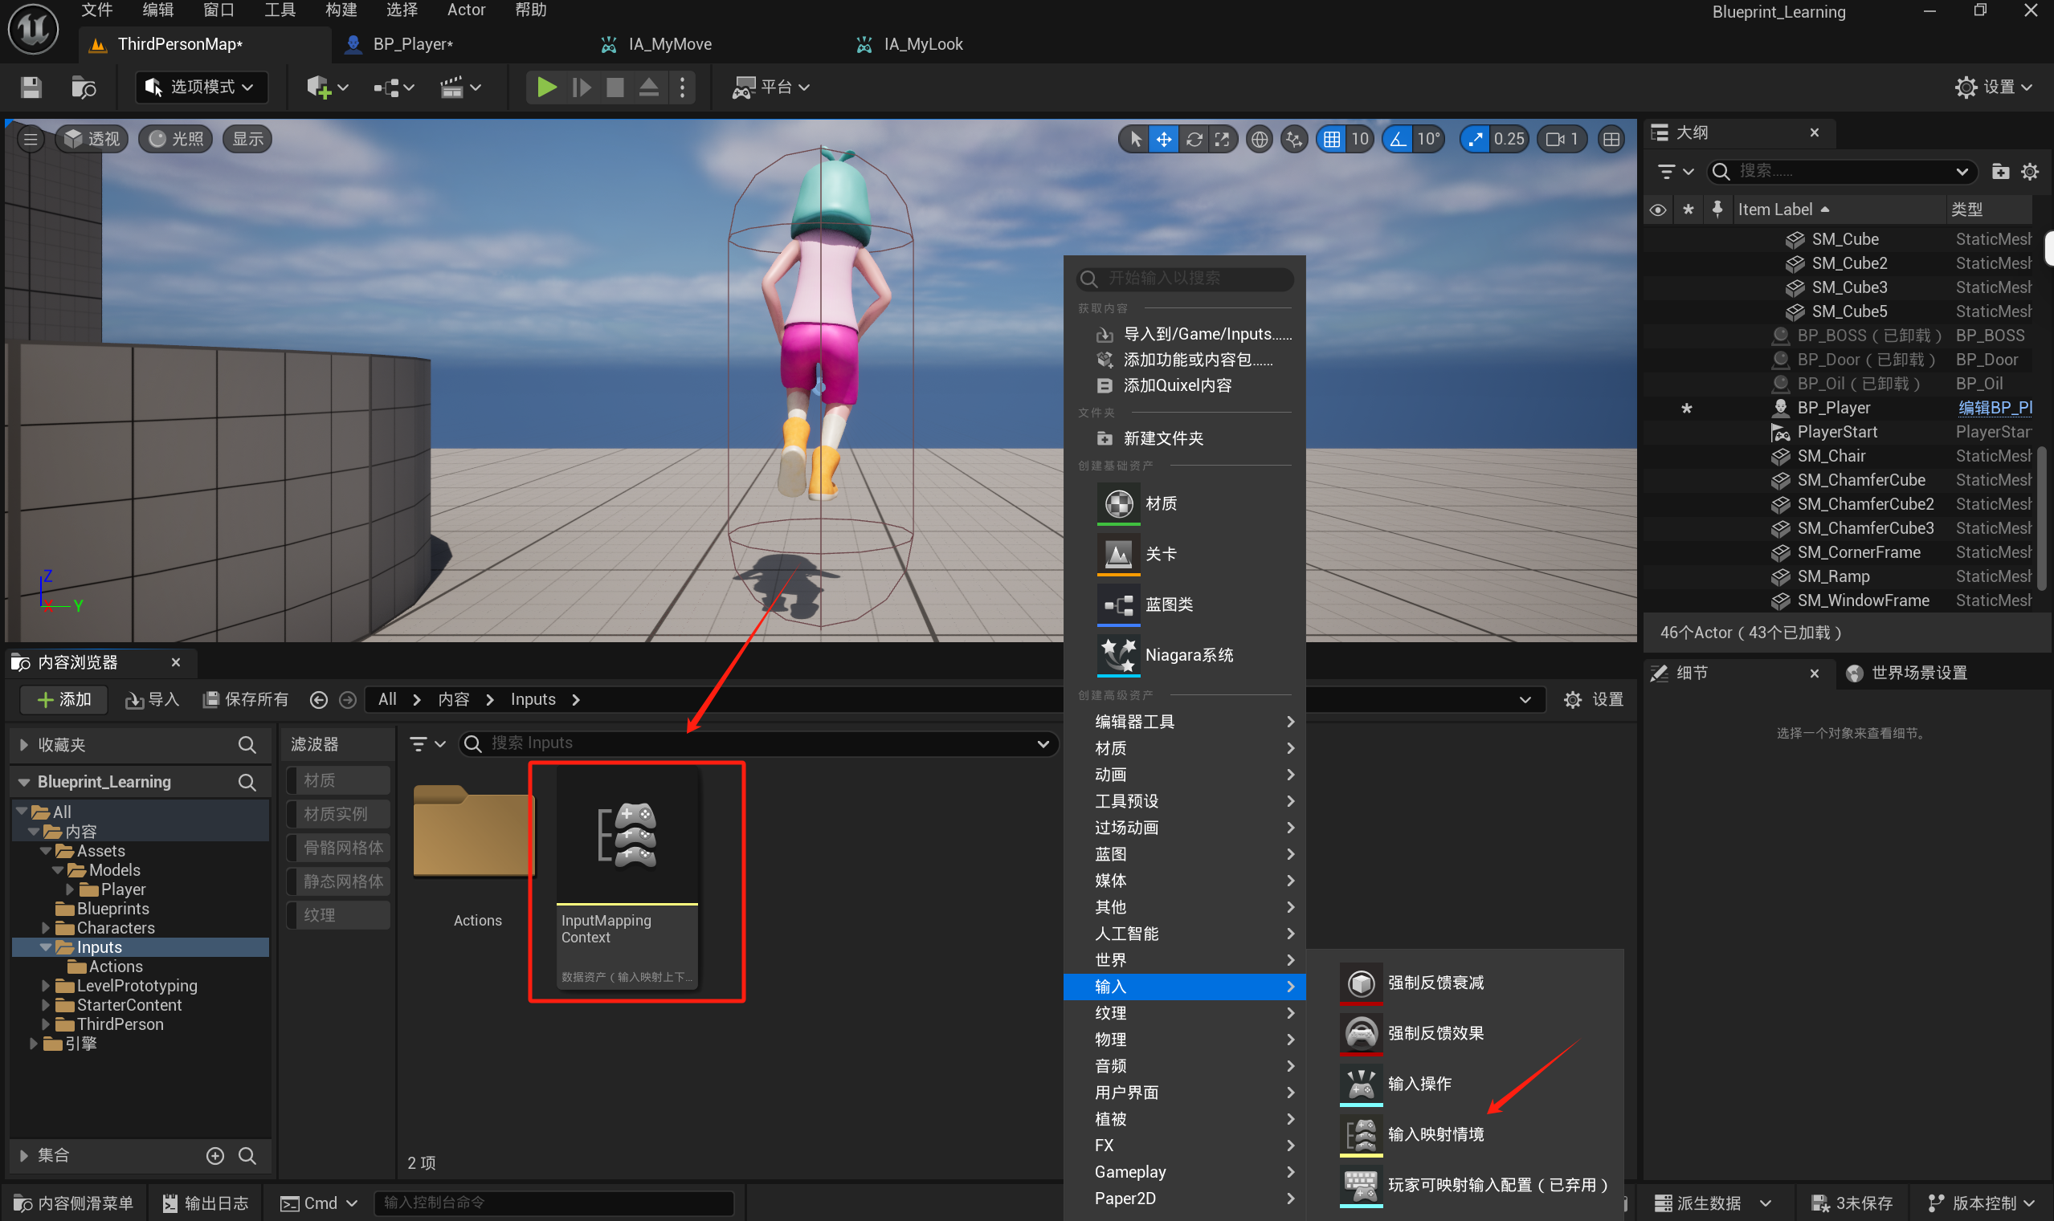2054x1221 pixels.
Task: Select the InputMappingContext asset thumbnail
Action: tap(627, 835)
